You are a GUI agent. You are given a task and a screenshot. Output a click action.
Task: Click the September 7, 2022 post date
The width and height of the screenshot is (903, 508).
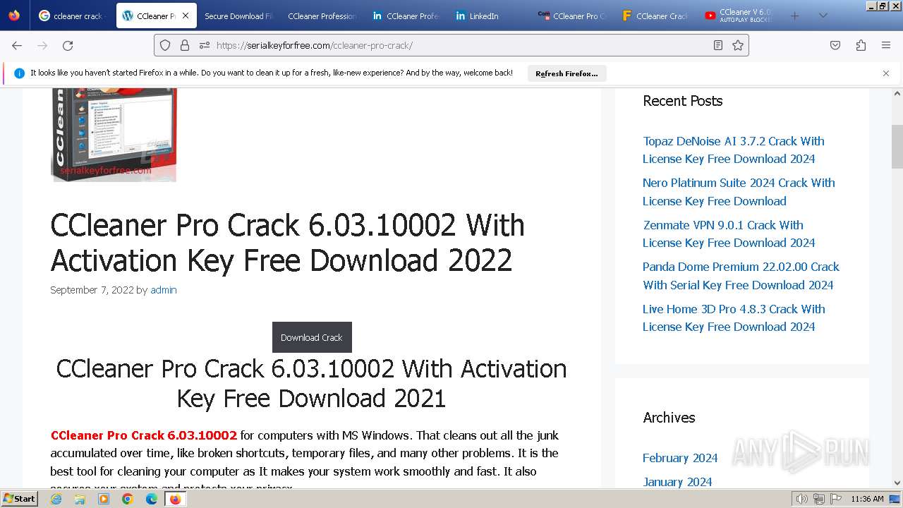click(92, 290)
